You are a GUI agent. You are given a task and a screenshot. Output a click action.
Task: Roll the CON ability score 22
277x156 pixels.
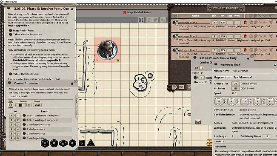coord(244,101)
